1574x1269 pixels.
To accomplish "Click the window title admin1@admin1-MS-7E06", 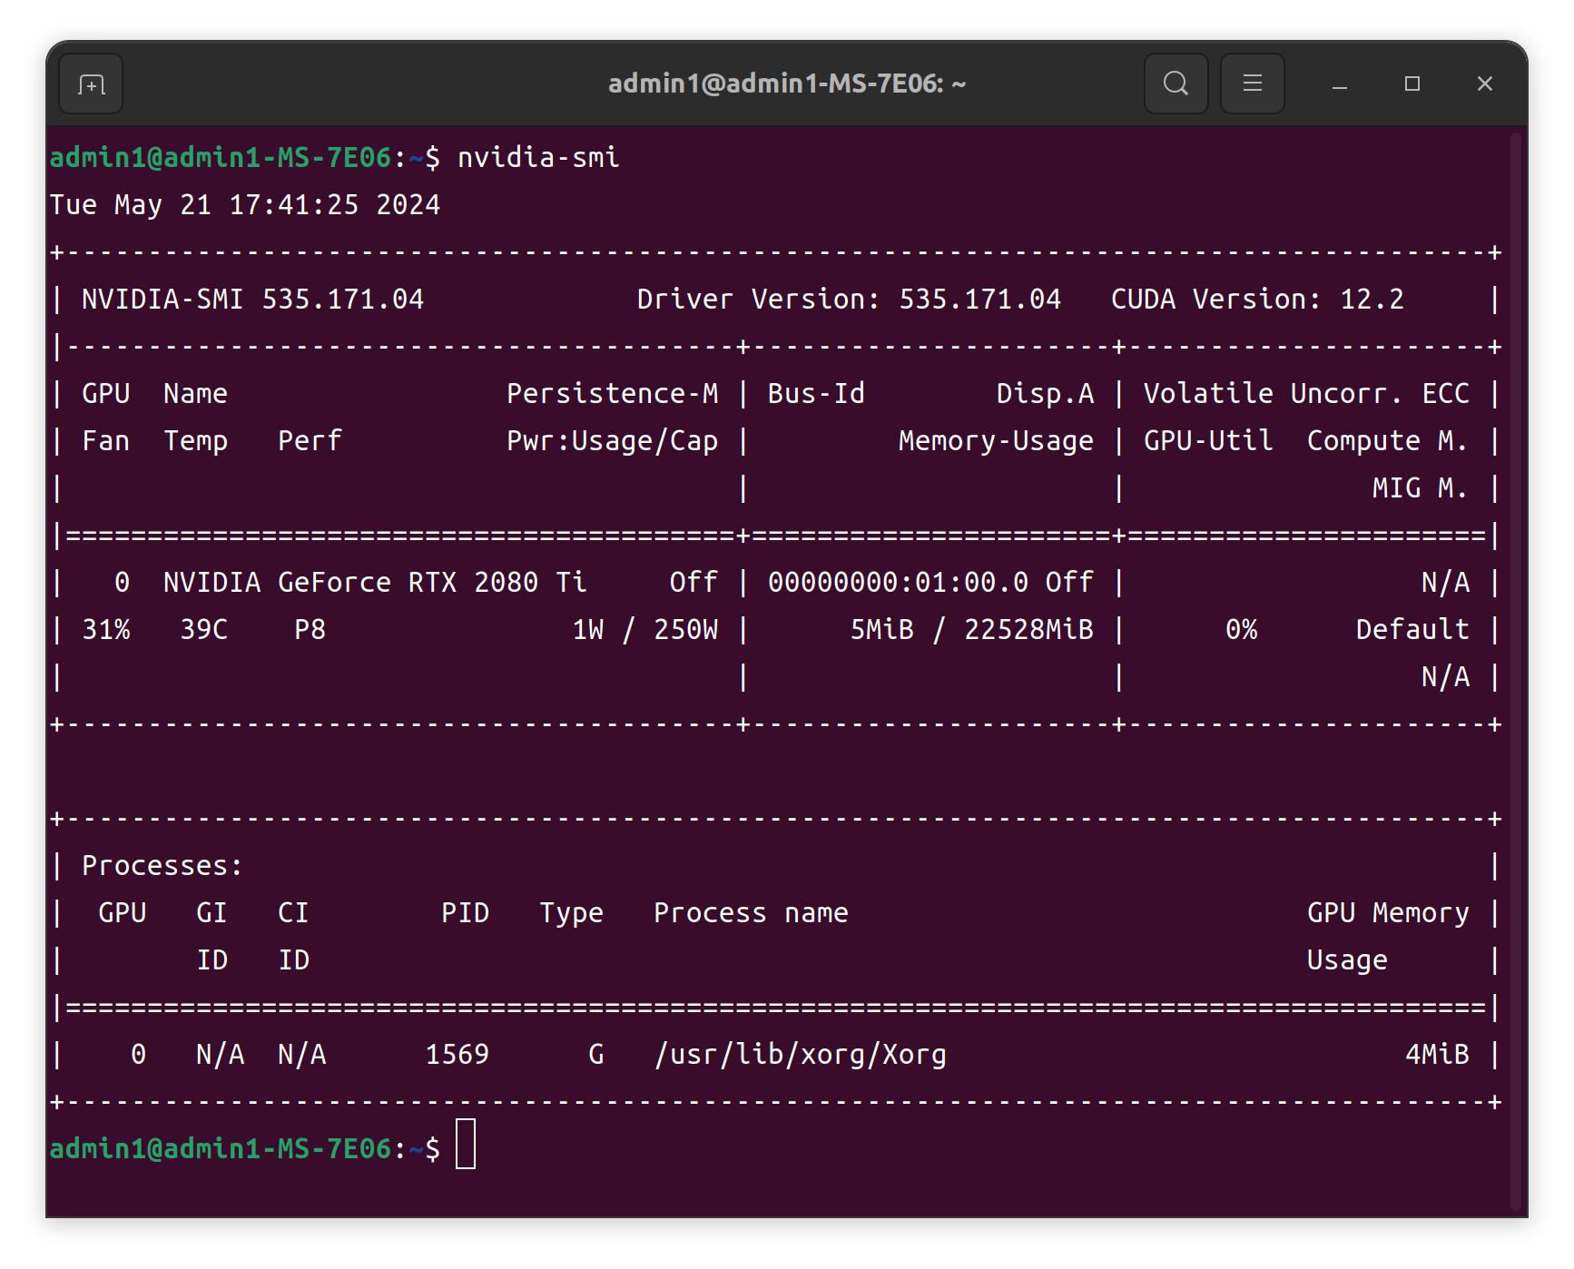I will pyautogui.click(x=786, y=84).
